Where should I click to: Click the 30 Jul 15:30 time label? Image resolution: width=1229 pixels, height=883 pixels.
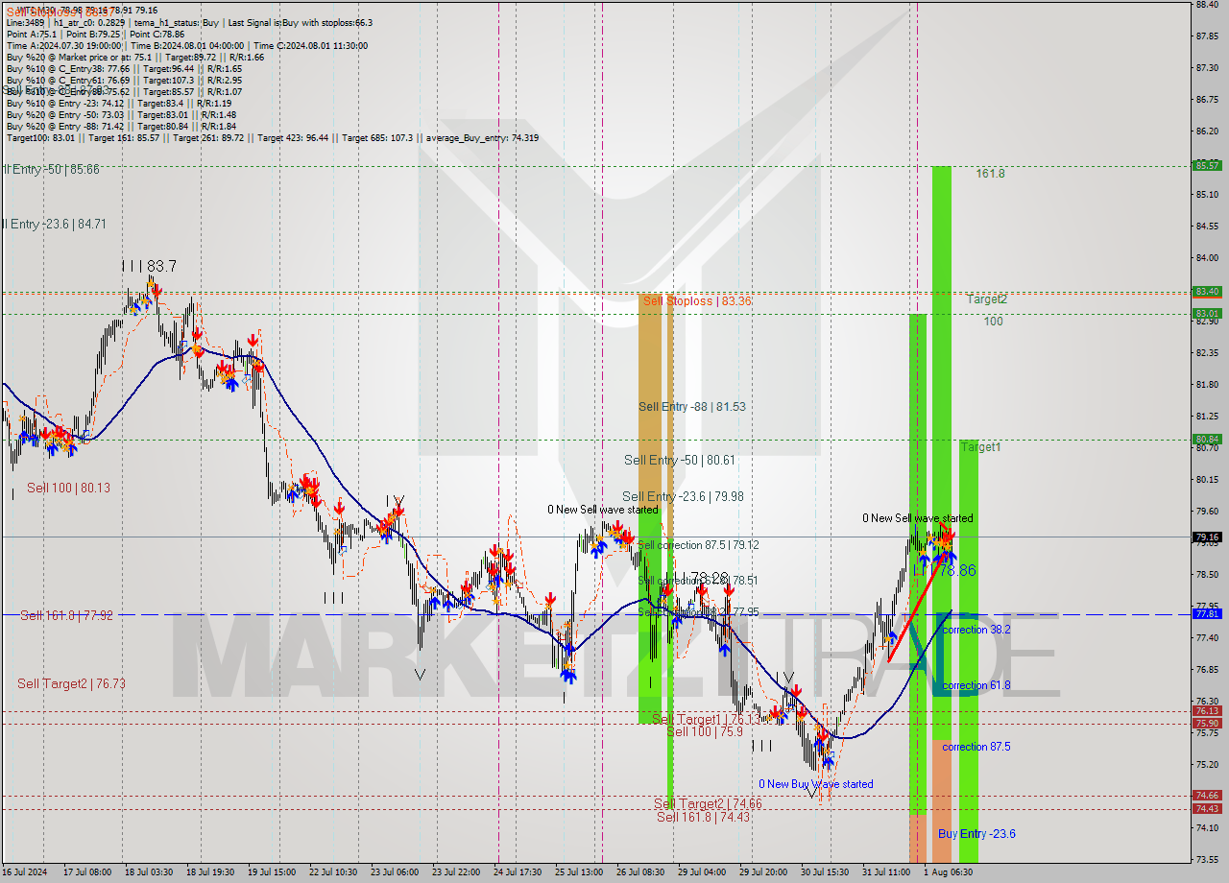(825, 873)
